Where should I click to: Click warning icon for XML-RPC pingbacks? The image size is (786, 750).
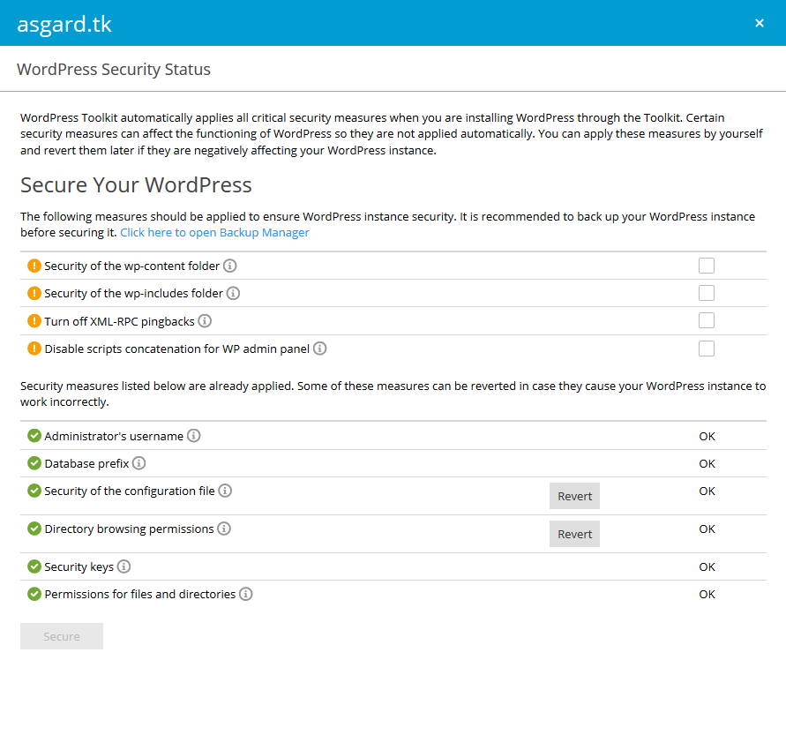(x=34, y=321)
